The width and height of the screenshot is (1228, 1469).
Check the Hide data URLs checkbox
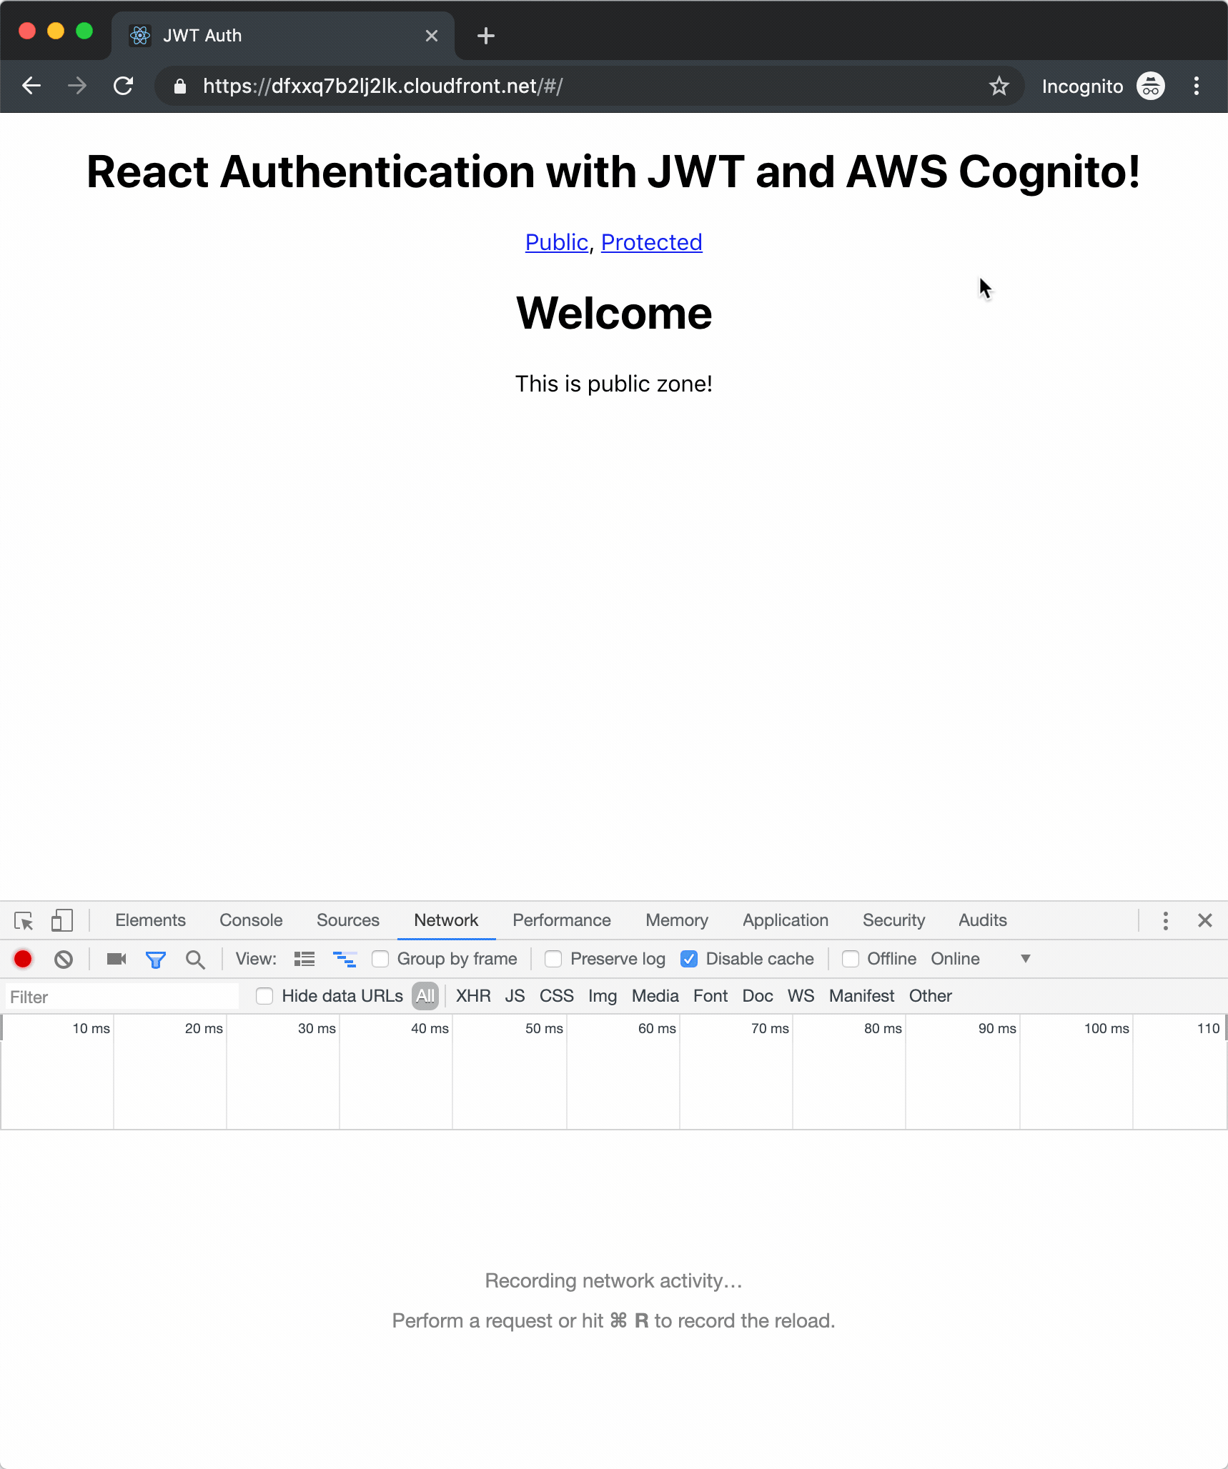264,996
